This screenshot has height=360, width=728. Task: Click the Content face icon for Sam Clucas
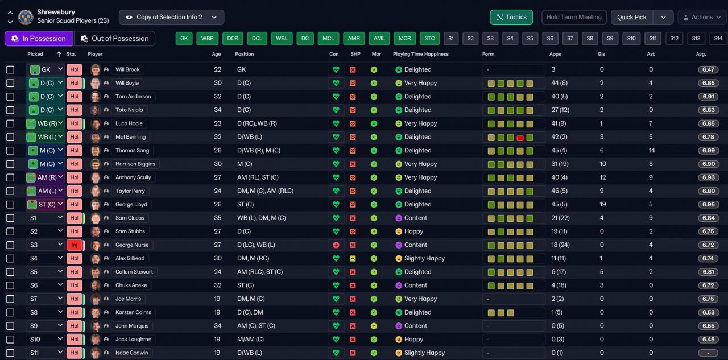399,218
